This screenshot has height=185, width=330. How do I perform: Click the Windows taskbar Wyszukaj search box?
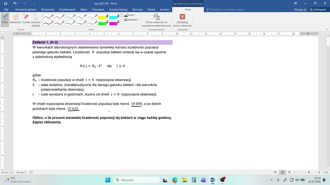[x=137, y=180]
